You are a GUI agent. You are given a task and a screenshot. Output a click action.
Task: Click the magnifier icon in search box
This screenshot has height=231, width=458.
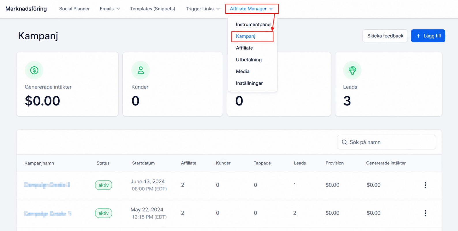344,142
